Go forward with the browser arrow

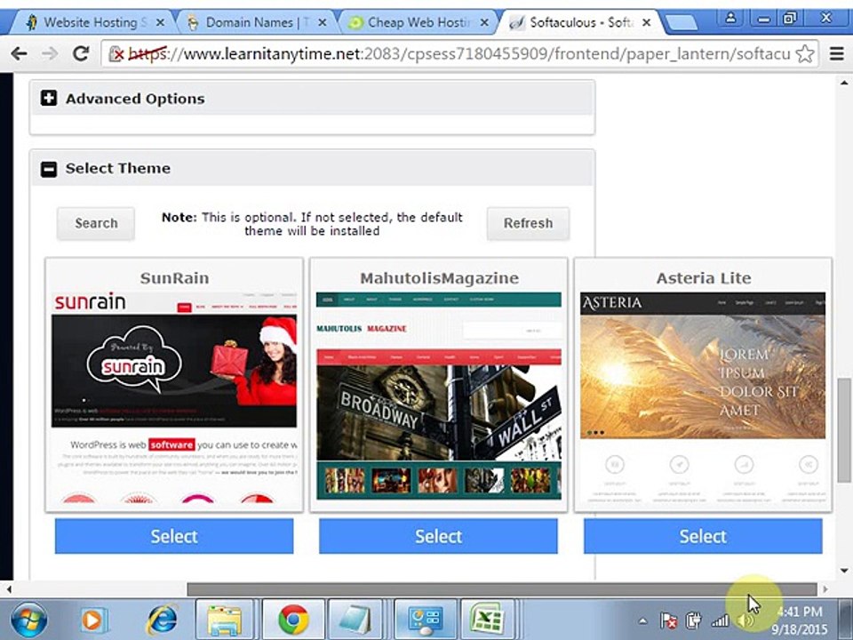click(50, 53)
